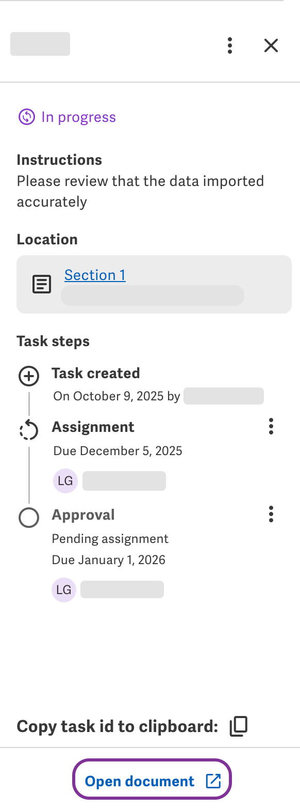Open the Assignment step's three-dot menu

click(x=271, y=426)
